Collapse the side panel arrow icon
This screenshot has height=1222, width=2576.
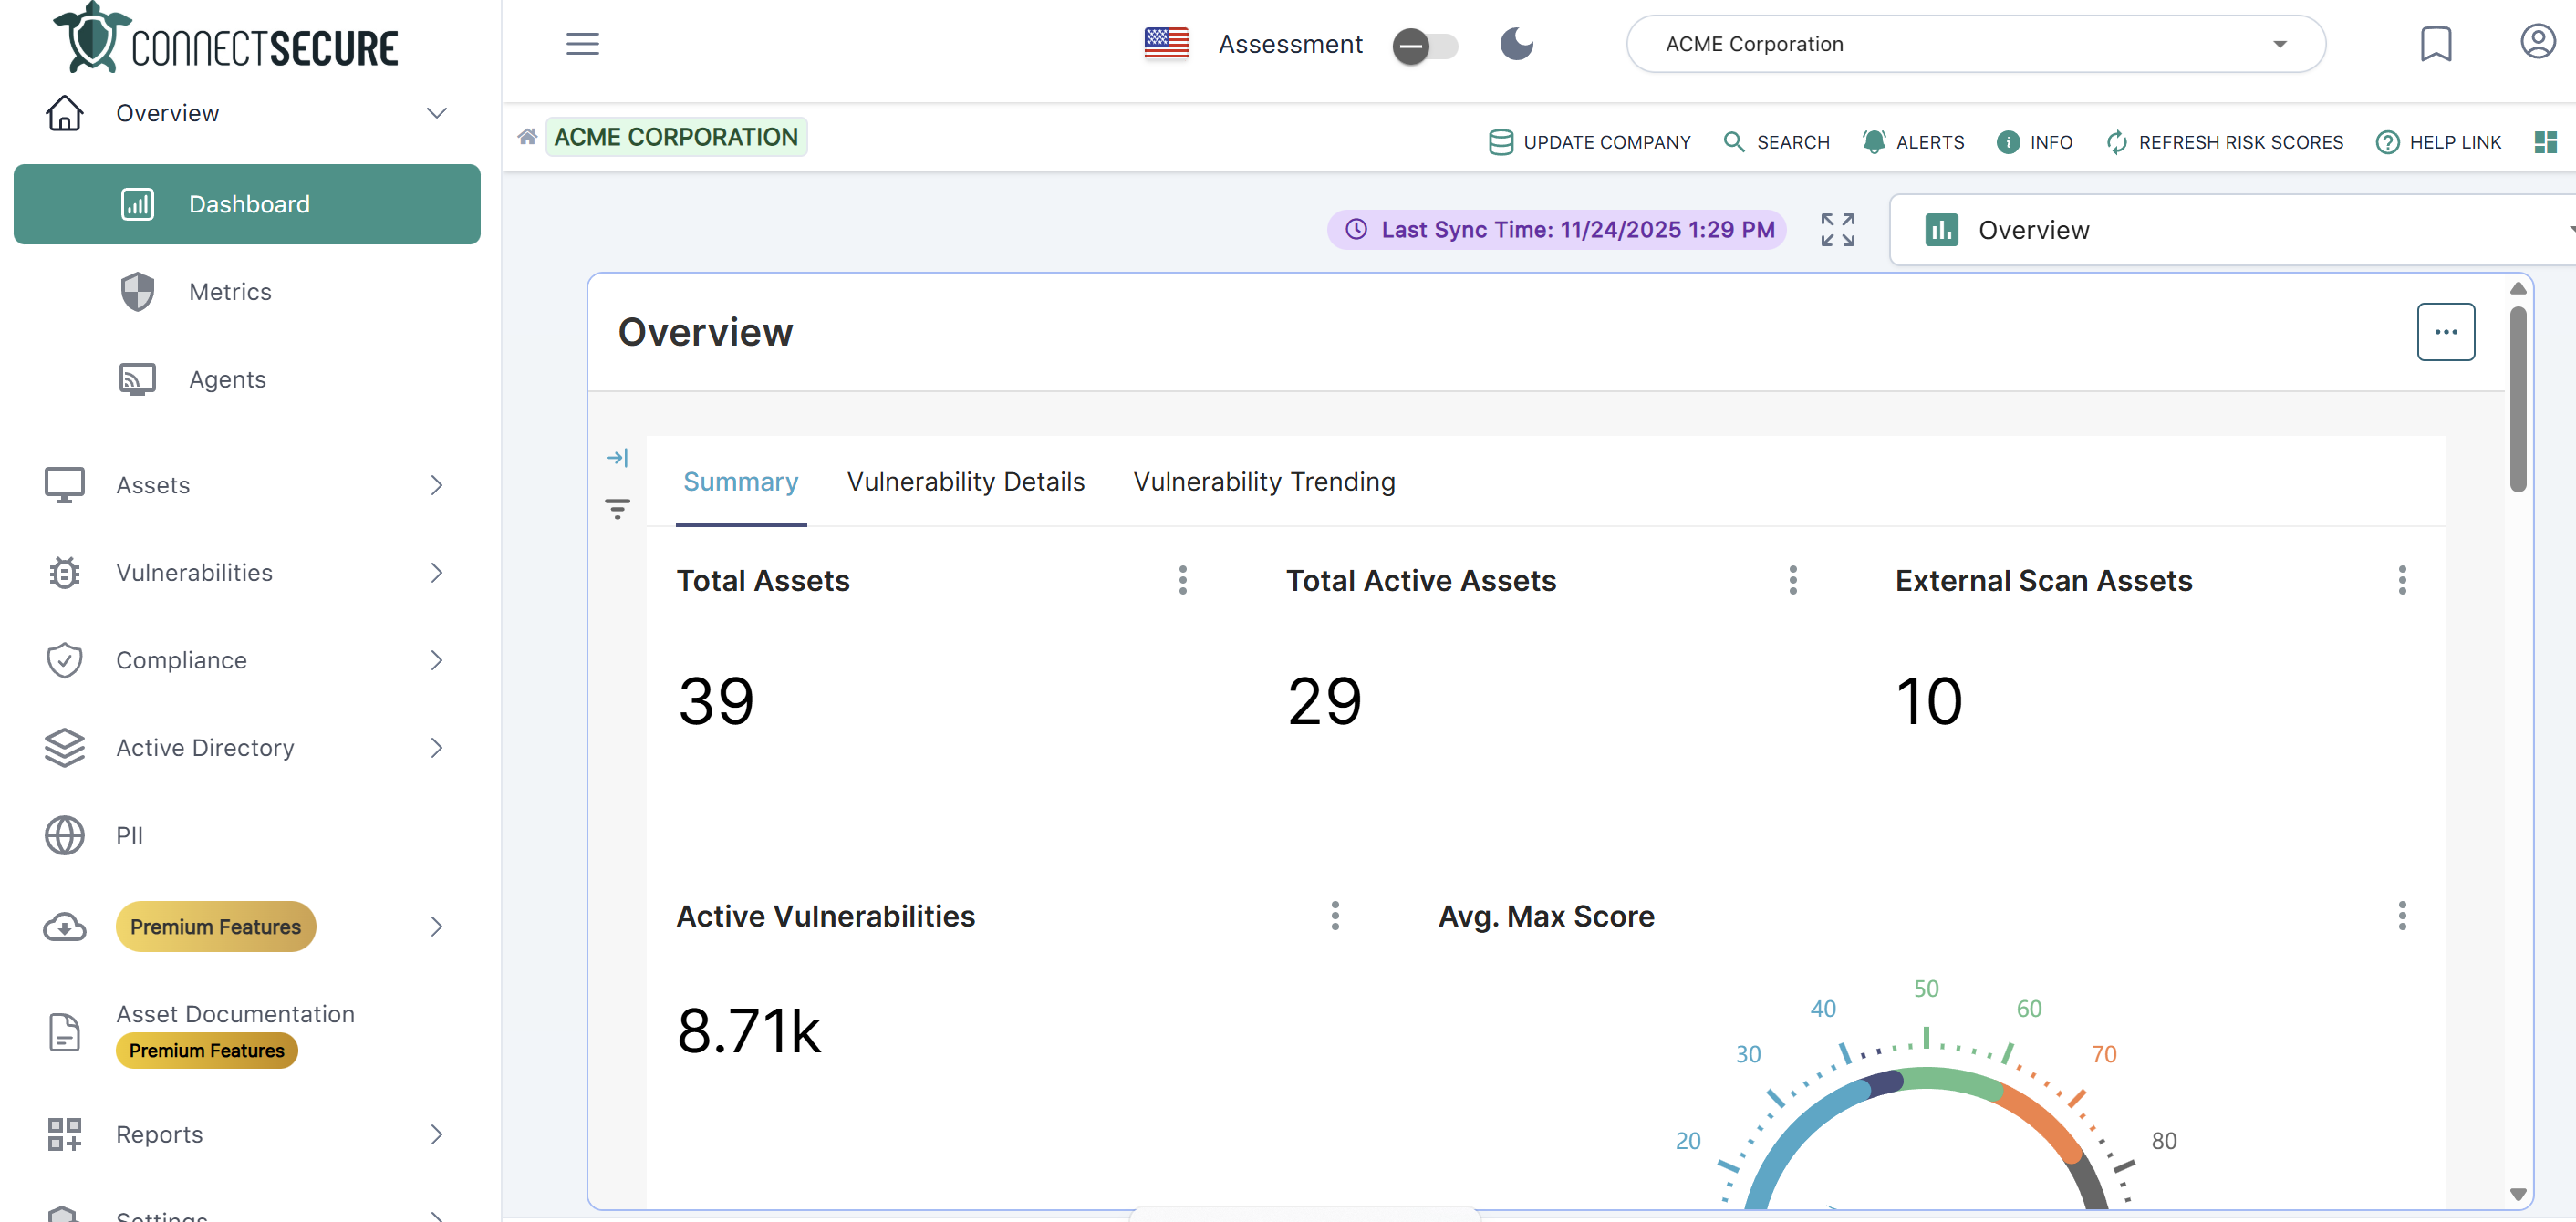click(617, 458)
